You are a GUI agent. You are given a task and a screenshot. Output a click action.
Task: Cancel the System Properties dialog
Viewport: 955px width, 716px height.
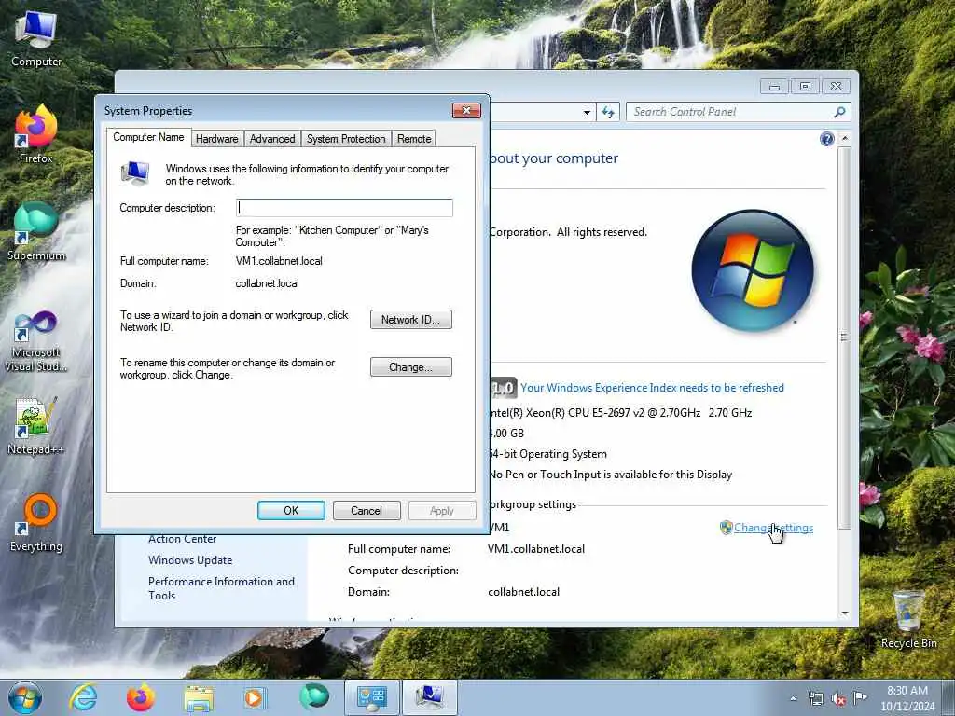point(367,510)
